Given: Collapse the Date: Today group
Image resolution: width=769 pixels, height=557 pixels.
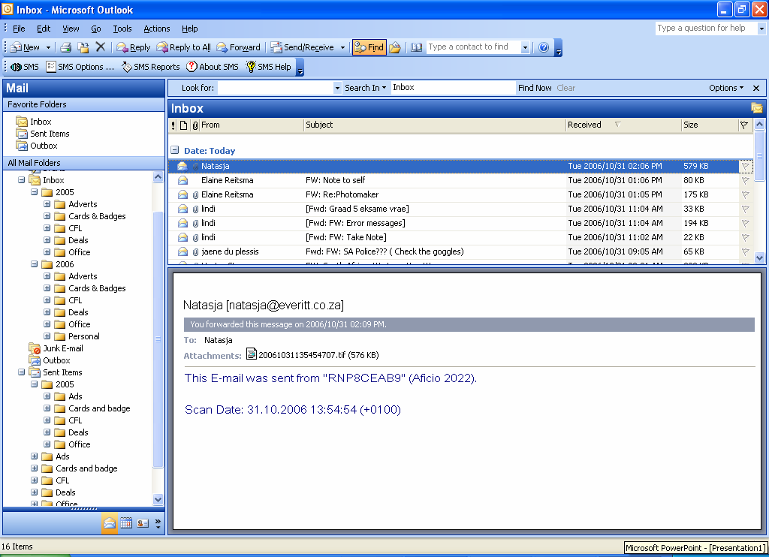Looking at the screenshot, I should click(x=174, y=150).
